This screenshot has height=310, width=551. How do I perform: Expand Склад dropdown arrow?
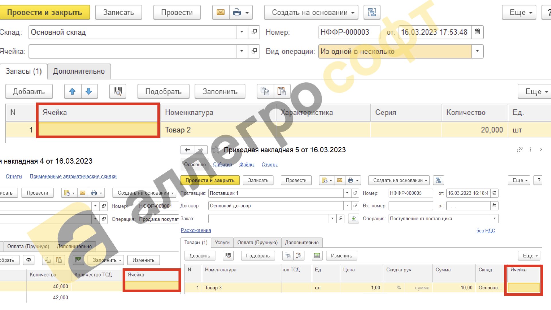coord(242,32)
